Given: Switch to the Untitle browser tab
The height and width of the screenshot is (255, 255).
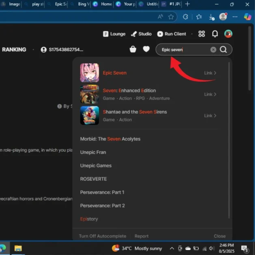Looking at the screenshot, I should click(149, 4).
